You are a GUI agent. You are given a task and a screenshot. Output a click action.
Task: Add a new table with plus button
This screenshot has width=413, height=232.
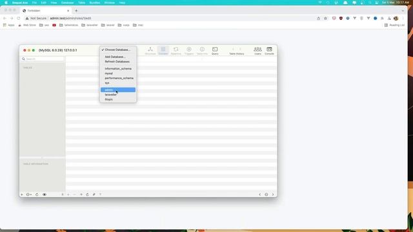pos(22,195)
